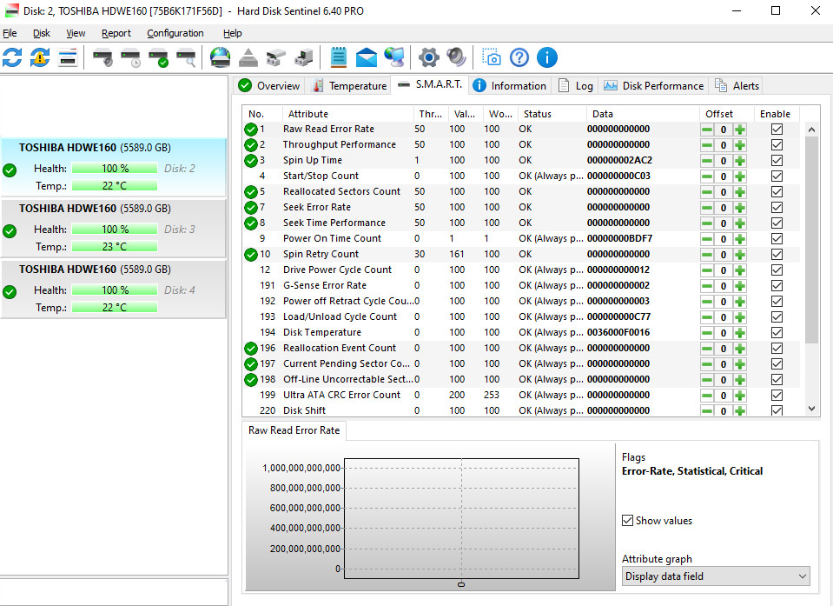Switch to the Alerts tab
The image size is (833, 606).
(x=737, y=85)
